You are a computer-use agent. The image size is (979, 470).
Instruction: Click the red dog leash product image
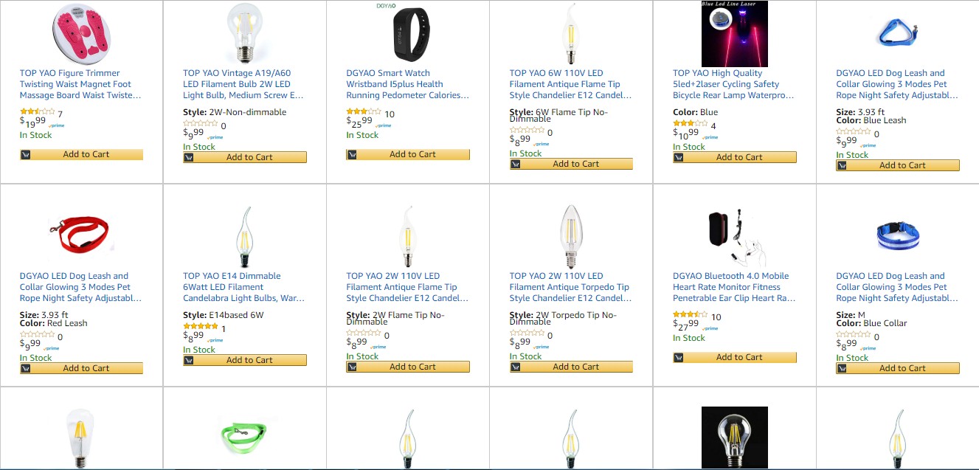click(x=80, y=233)
